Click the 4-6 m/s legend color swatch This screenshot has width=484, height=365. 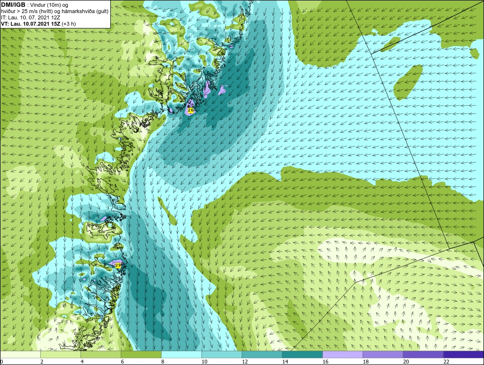coord(101,354)
